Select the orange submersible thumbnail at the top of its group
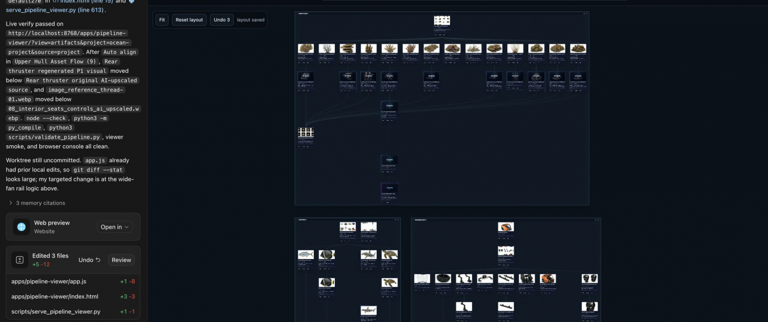Screen dimensions: 768x322 (506, 227)
